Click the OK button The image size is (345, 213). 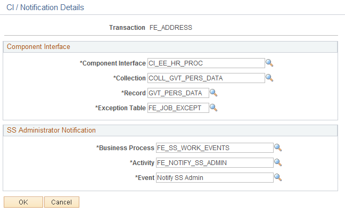(x=23, y=202)
